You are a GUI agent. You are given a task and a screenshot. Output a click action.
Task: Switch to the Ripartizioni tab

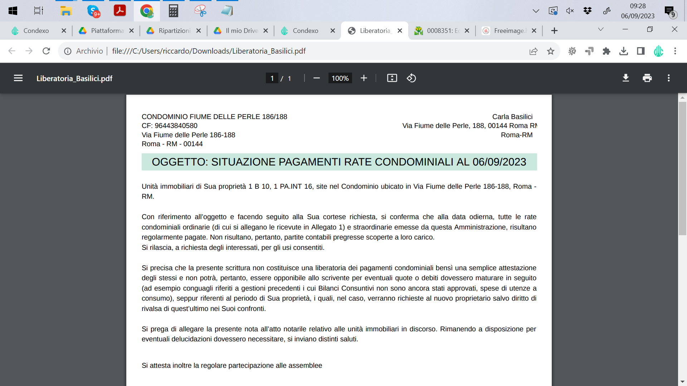[174, 31]
